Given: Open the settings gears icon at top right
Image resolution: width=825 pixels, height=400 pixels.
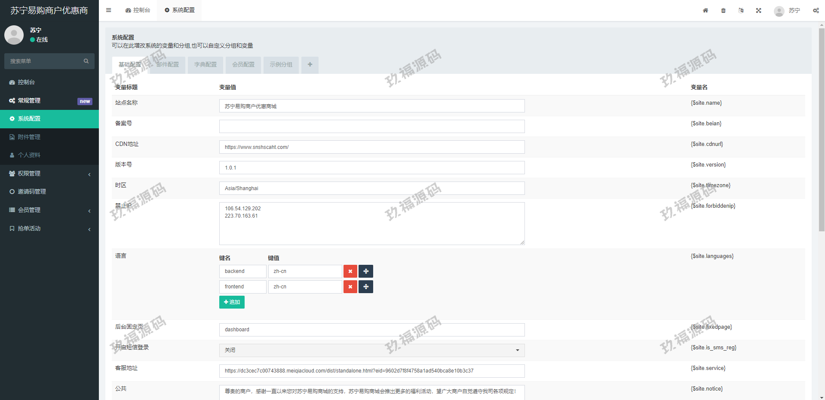Looking at the screenshot, I should click(x=816, y=10).
